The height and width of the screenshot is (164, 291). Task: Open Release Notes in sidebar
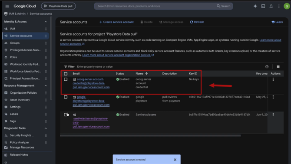tap(19, 155)
